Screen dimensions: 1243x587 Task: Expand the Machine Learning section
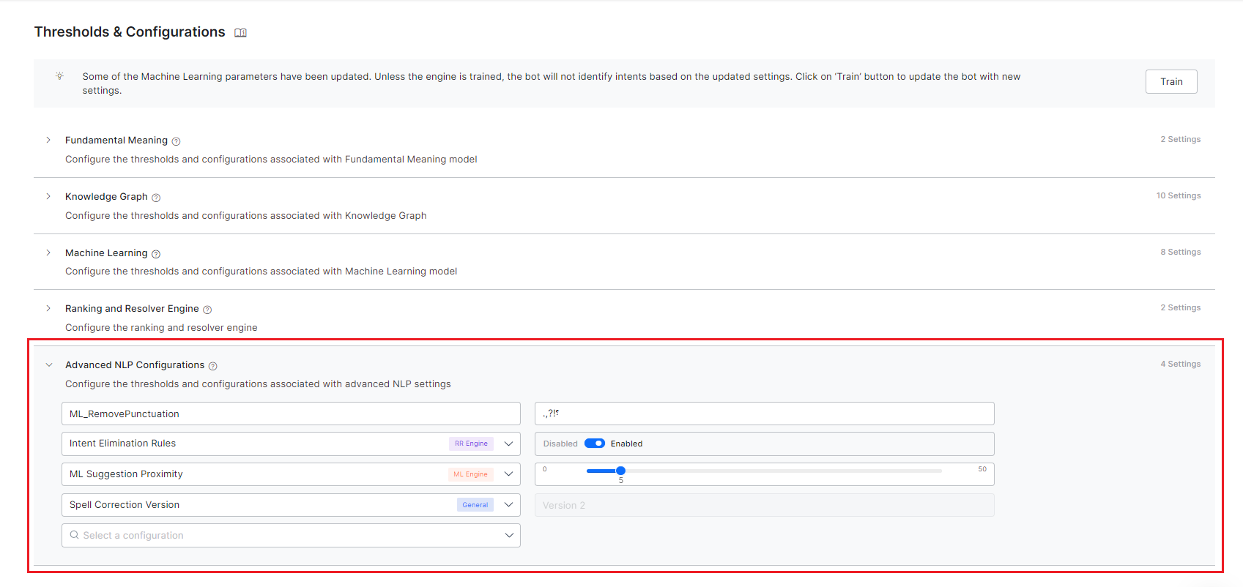tap(48, 253)
